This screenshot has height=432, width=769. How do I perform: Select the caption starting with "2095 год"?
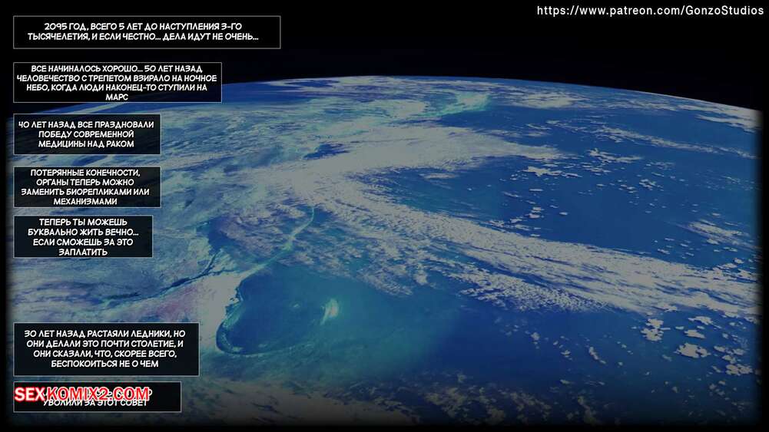click(x=147, y=31)
